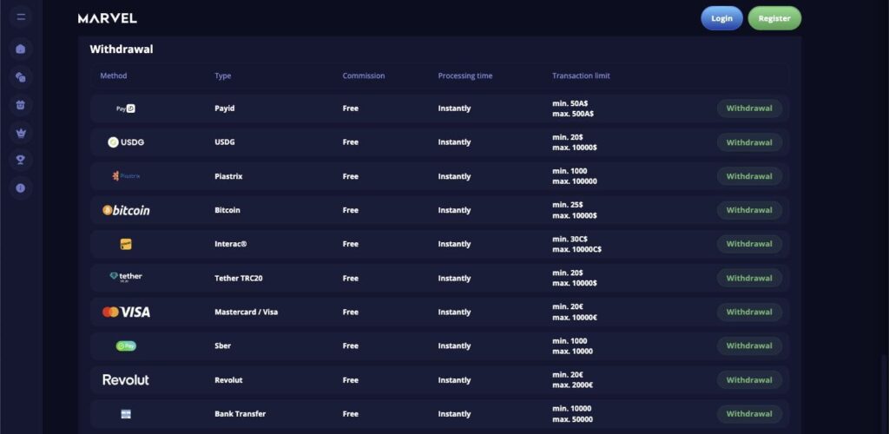Click Withdrawal button for Bank Transfer
The width and height of the screenshot is (889, 434).
tap(748, 413)
